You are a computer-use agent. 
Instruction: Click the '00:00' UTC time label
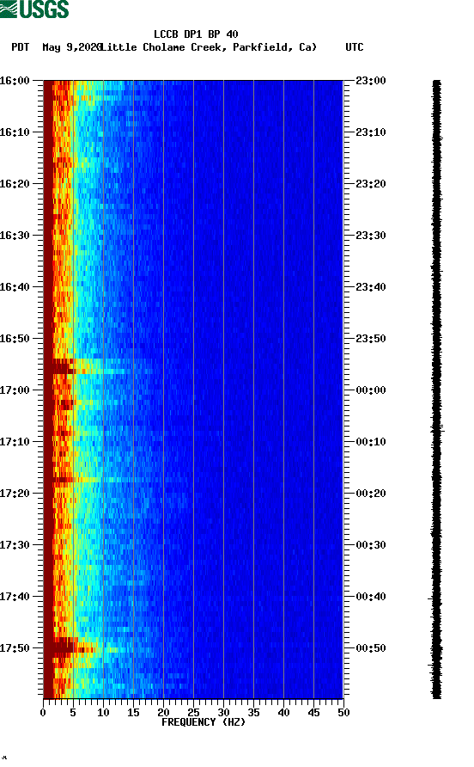pos(371,390)
